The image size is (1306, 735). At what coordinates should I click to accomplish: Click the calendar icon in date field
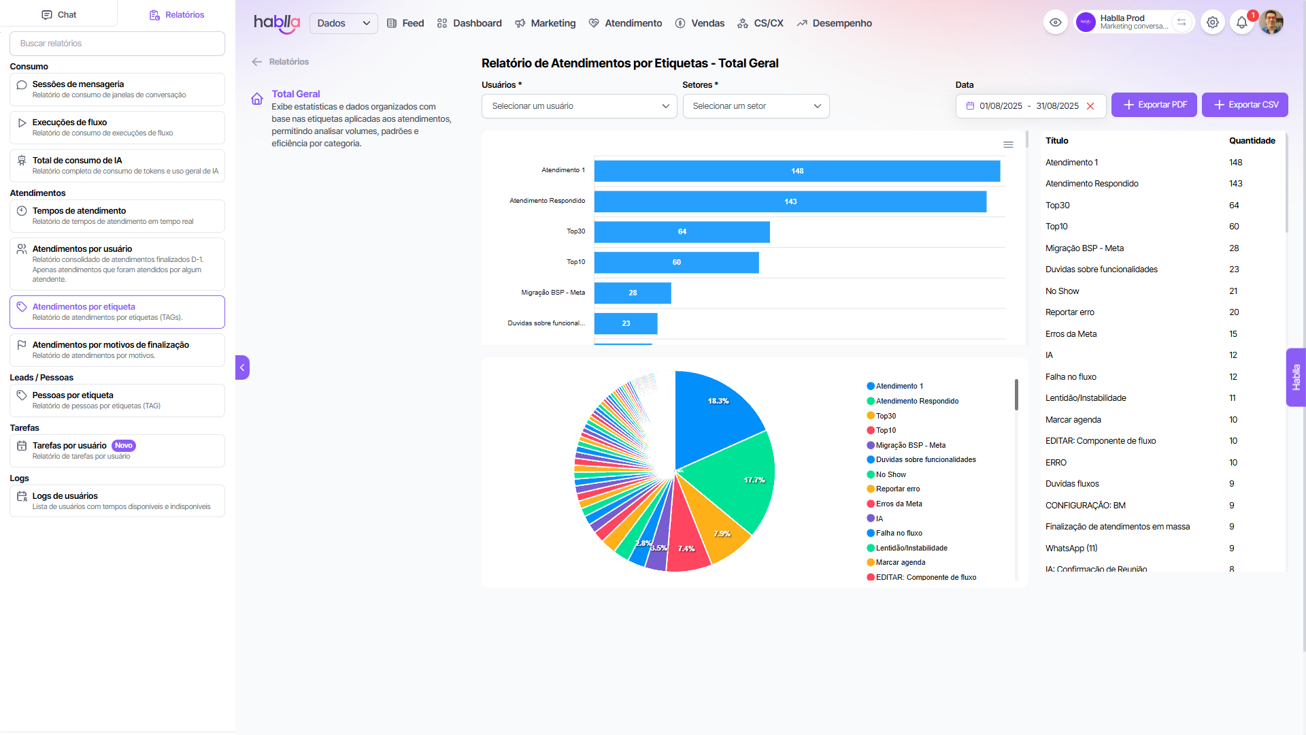tap(970, 106)
